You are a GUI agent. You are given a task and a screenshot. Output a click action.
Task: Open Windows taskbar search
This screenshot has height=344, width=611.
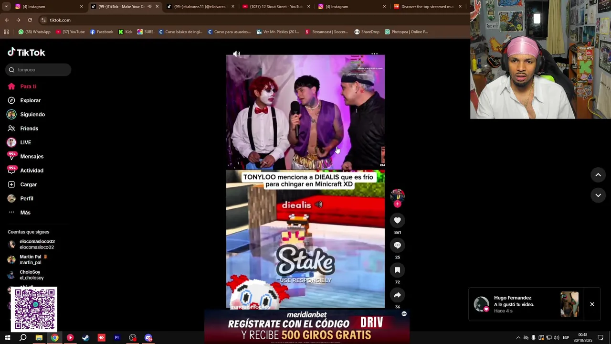click(x=23, y=338)
